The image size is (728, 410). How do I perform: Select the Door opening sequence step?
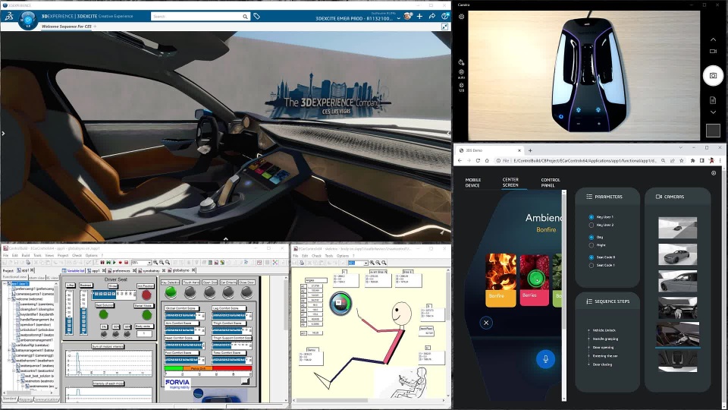pyautogui.click(x=603, y=347)
